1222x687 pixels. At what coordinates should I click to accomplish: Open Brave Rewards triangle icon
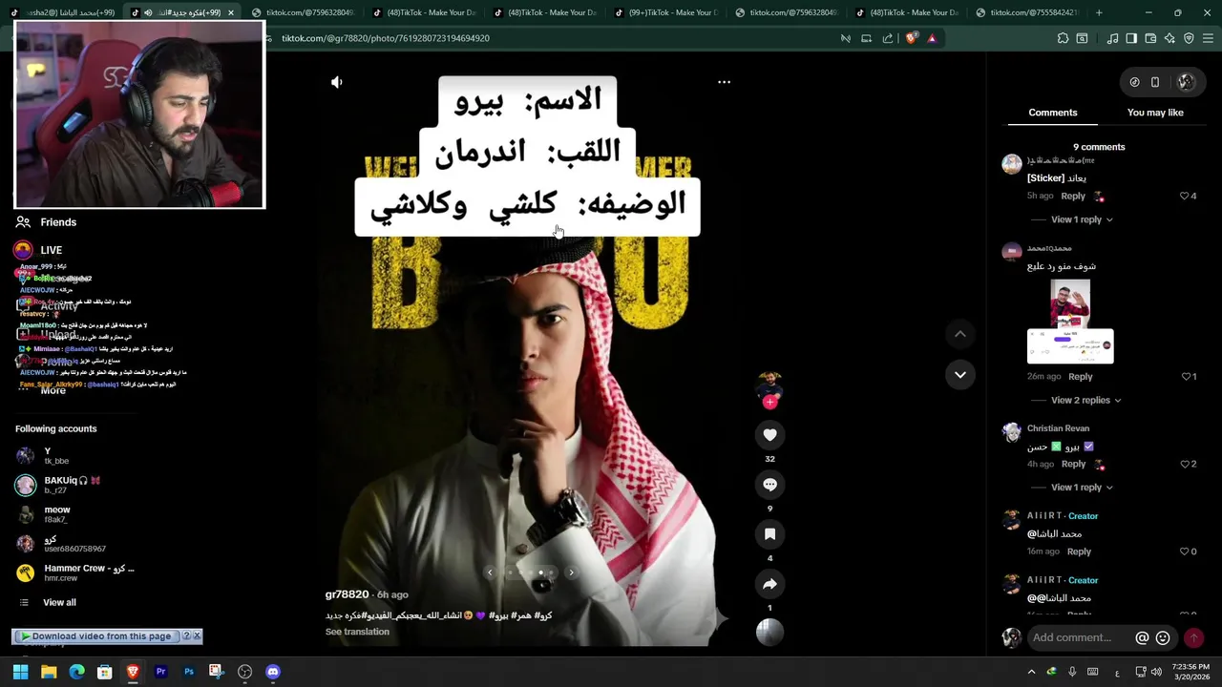tap(932, 38)
